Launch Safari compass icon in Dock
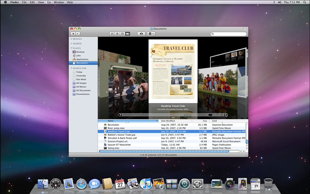310x194 pixels. 82,184
